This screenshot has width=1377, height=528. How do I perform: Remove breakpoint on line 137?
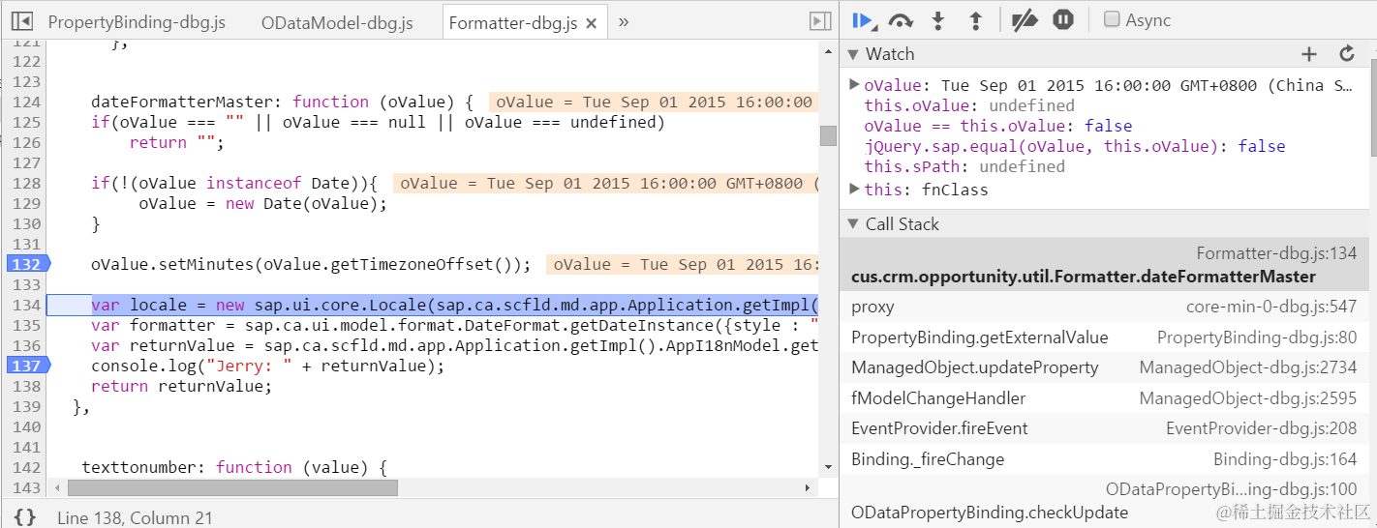(x=26, y=366)
